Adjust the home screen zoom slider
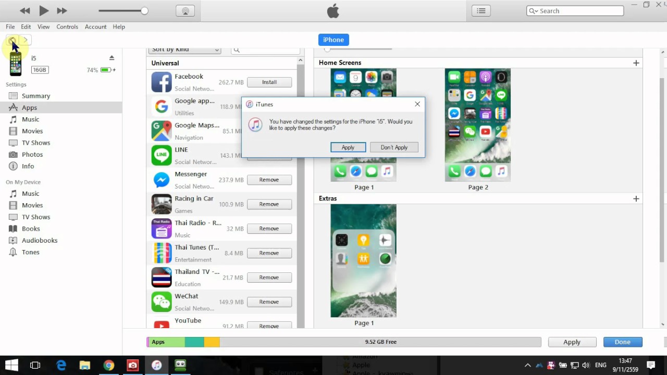The height and width of the screenshot is (375, 667). point(328,49)
